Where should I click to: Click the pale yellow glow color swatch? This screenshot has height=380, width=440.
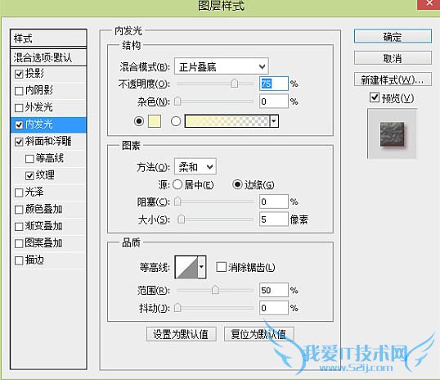[155, 121]
